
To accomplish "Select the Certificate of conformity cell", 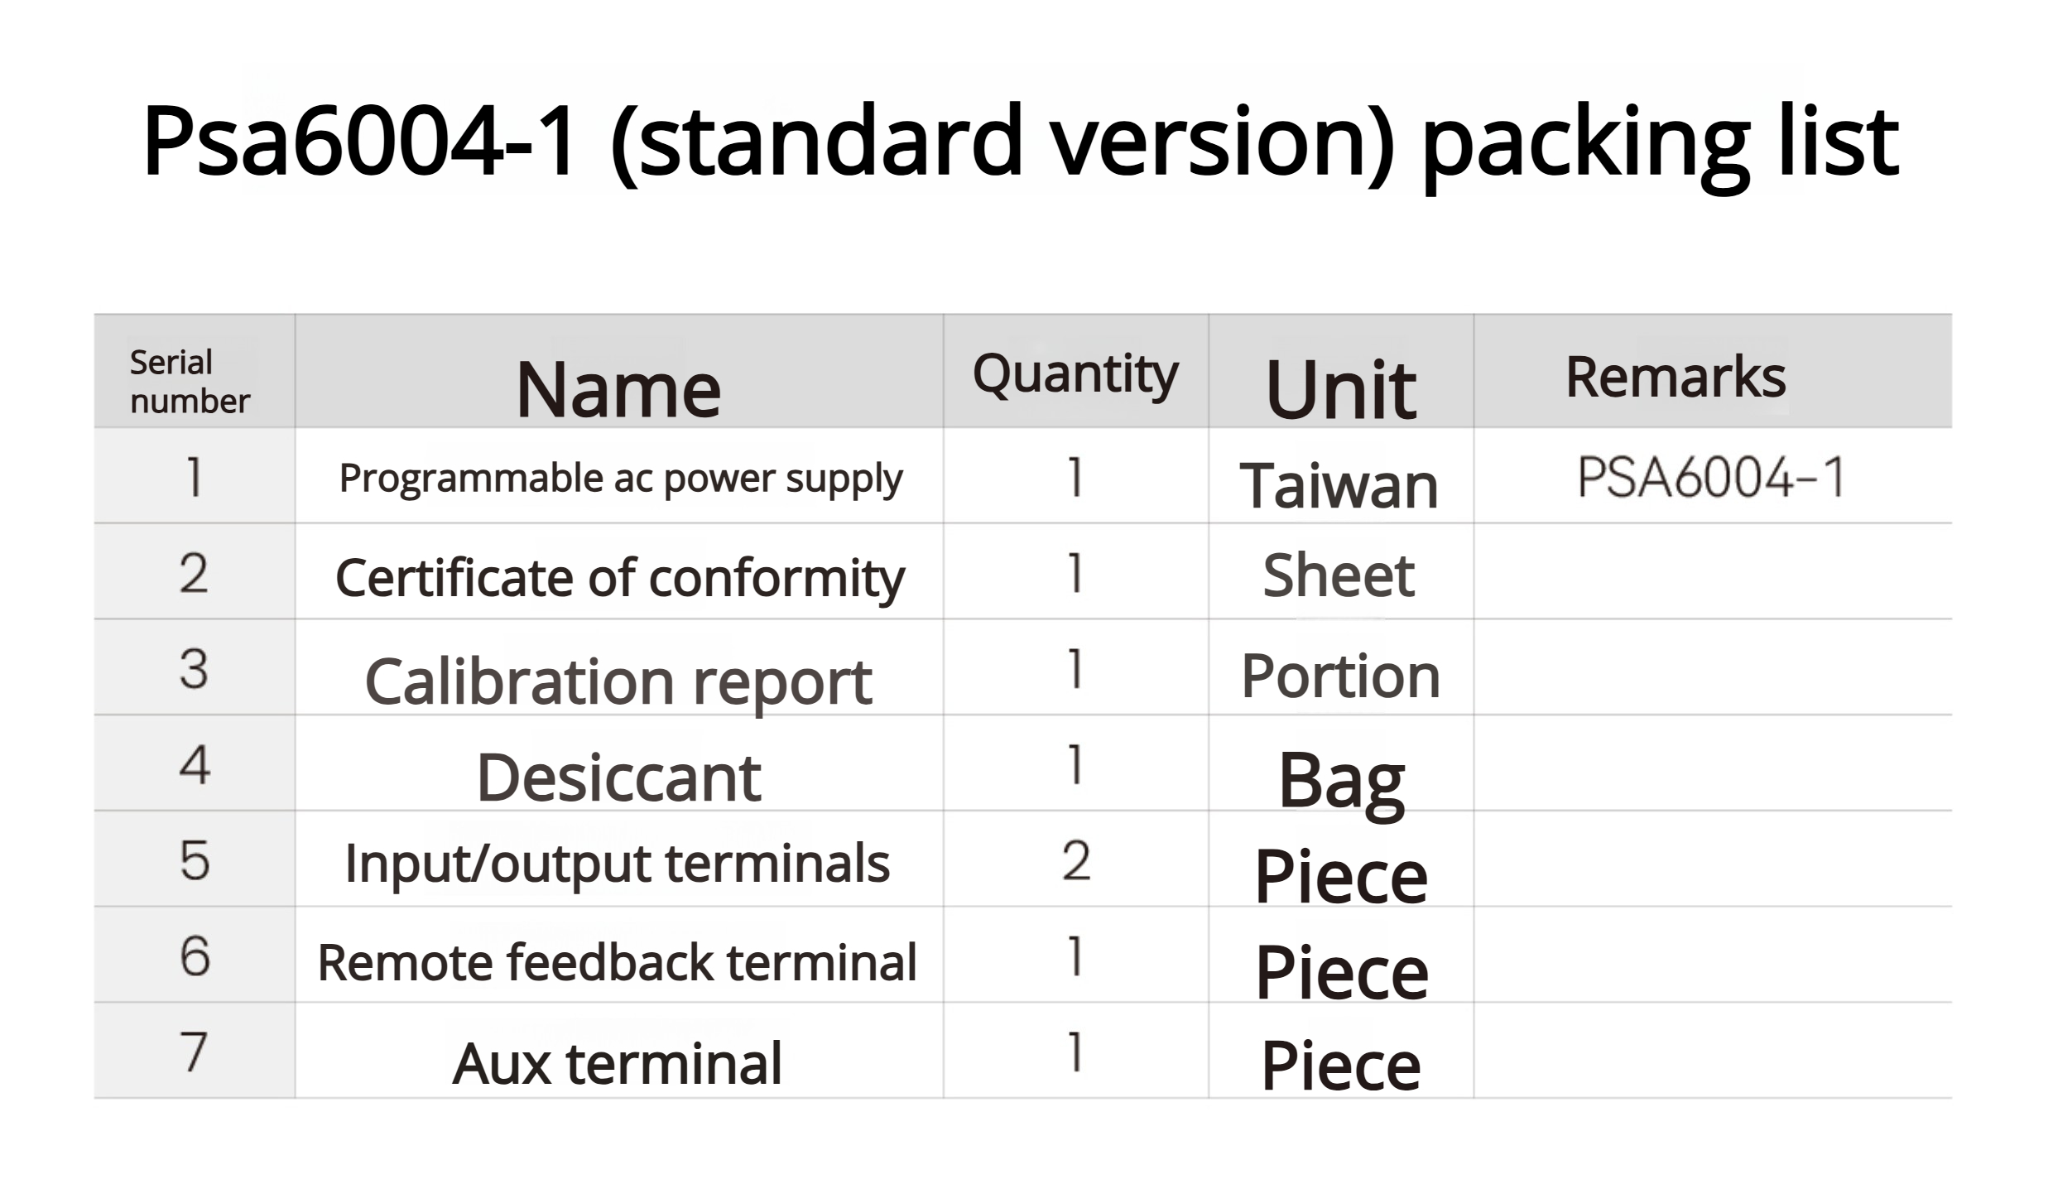I will (x=619, y=577).
